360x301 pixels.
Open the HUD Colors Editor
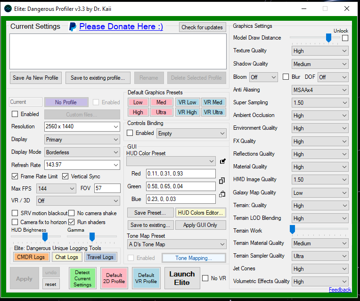pyautogui.click(x=200, y=213)
